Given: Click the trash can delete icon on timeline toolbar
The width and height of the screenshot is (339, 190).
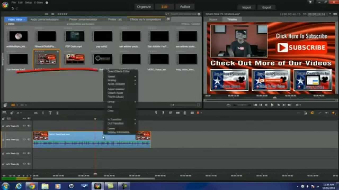Looking at the screenshot, I should point(185,113).
